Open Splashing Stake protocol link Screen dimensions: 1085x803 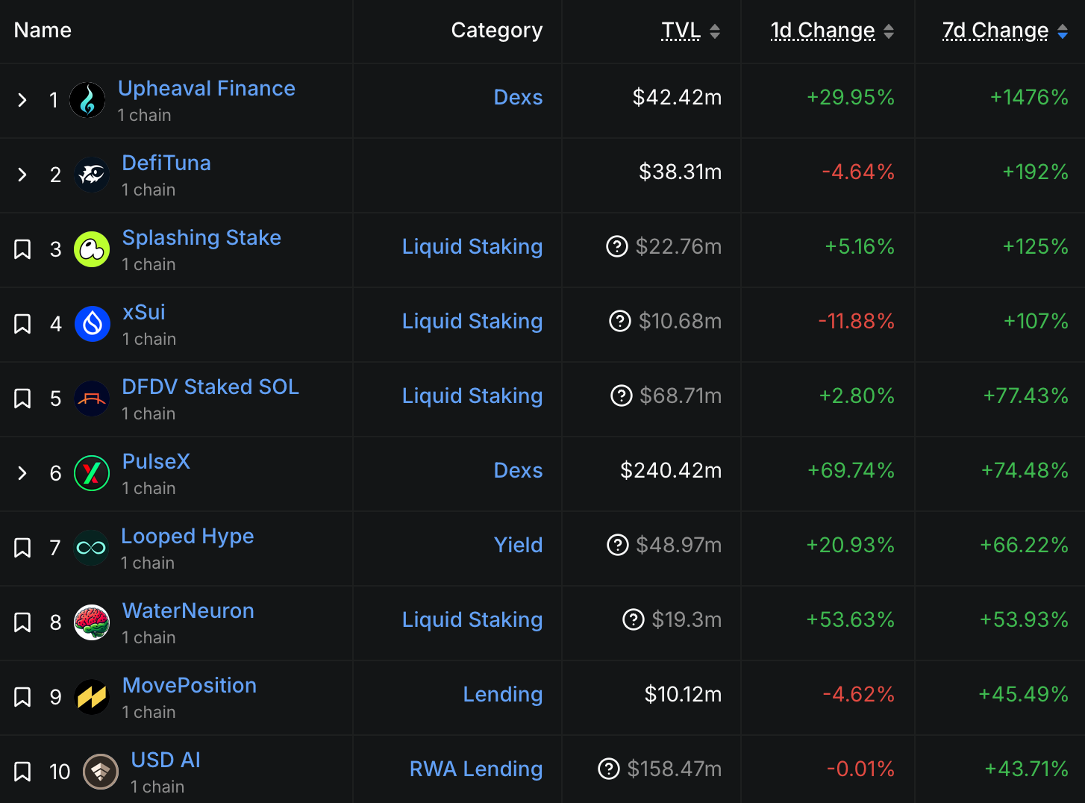(x=201, y=237)
